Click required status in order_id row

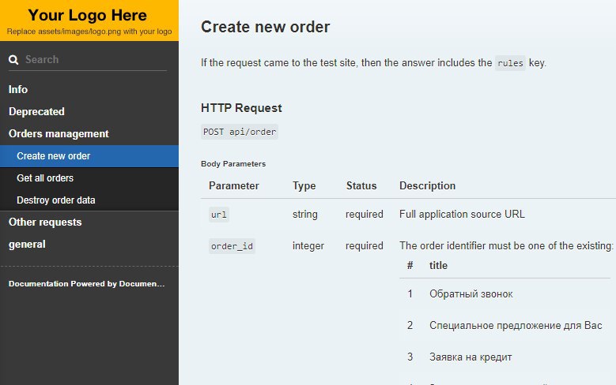365,246
